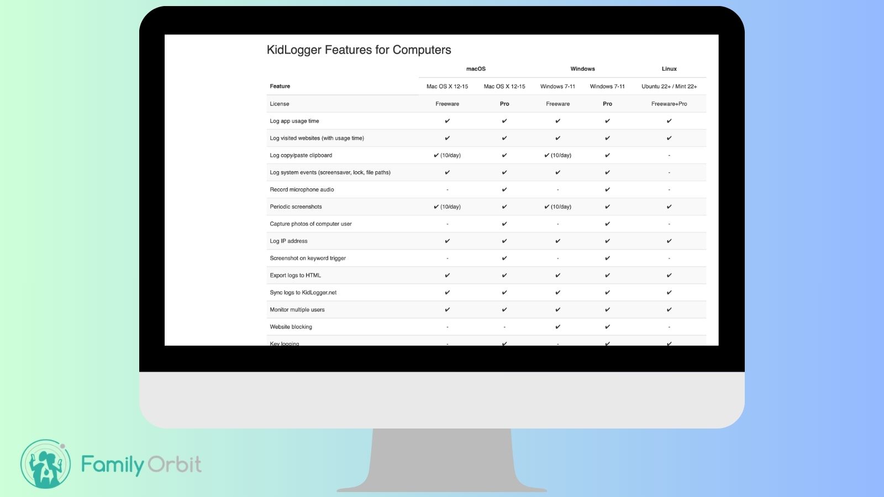This screenshot has height=497, width=884.
Task: Click Windows "(10/day)" cell for Periodic screenshots
Action: (557, 207)
